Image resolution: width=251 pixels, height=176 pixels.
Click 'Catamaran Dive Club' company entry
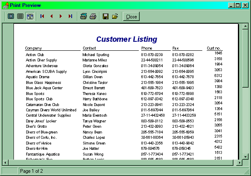(x=43, y=105)
